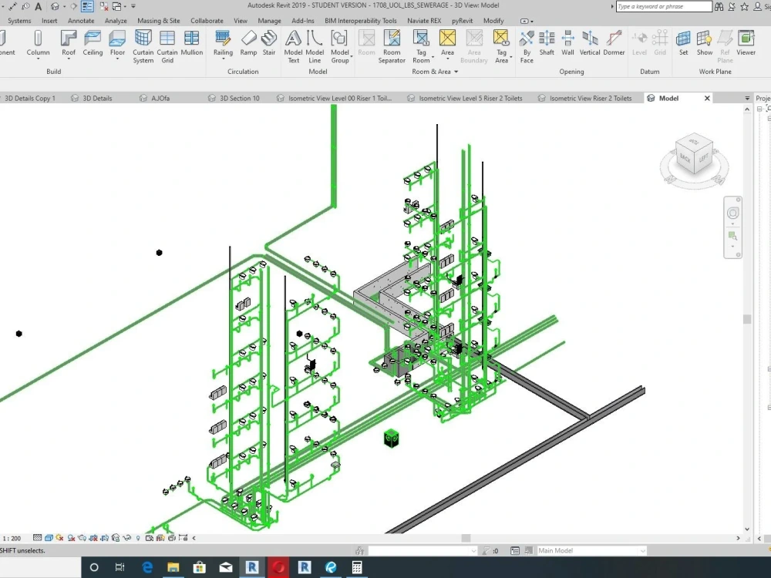Click the keyword search field in title bar
771x578 pixels.
point(663,6)
